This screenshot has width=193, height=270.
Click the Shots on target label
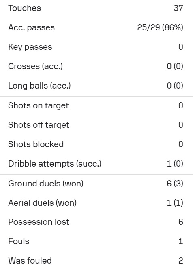point(39,105)
